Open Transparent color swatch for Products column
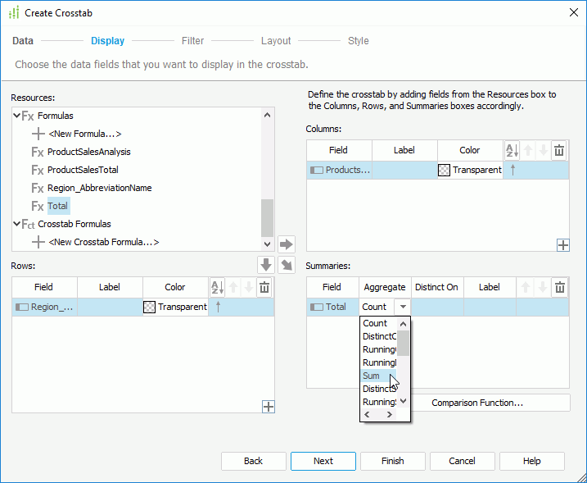The width and height of the screenshot is (587, 483). pyautogui.click(x=444, y=171)
